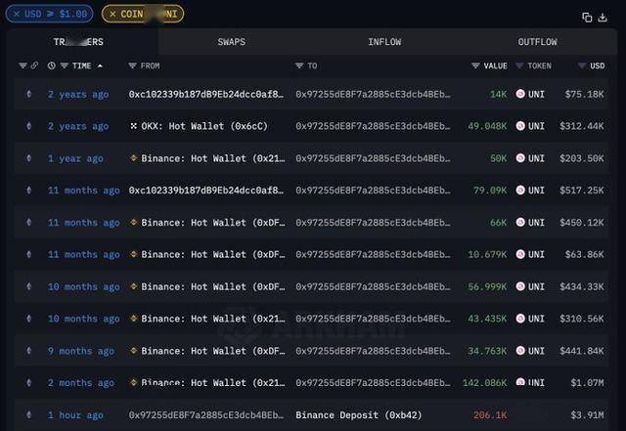Click the OKX logo icon
This screenshot has height=431, width=626.
pyautogui.click(x=133, y=126)
